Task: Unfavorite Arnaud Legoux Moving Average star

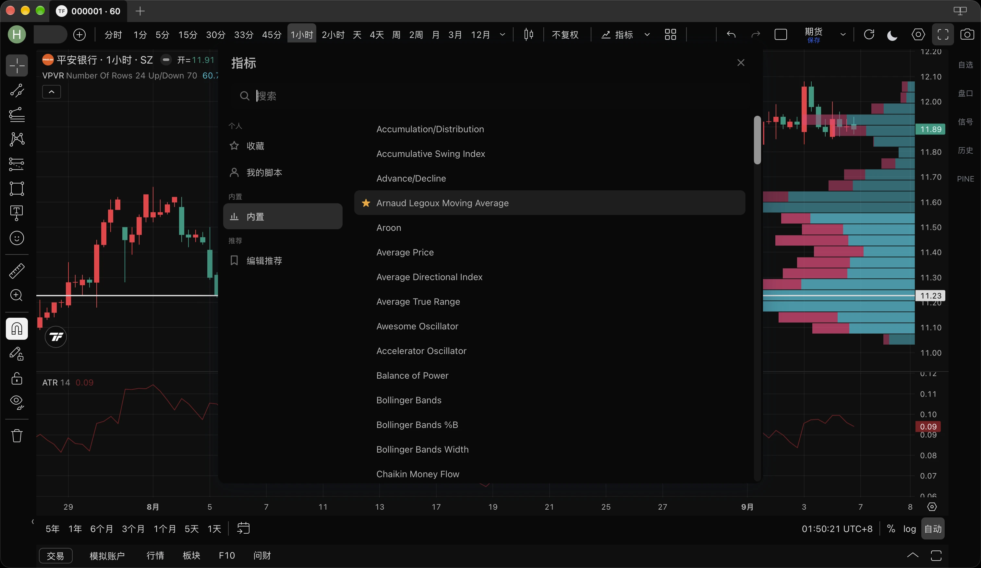Action: 366,203
